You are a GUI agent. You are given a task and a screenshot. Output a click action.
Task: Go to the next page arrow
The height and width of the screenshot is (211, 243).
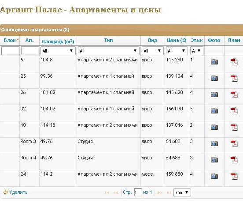point(160,192)
